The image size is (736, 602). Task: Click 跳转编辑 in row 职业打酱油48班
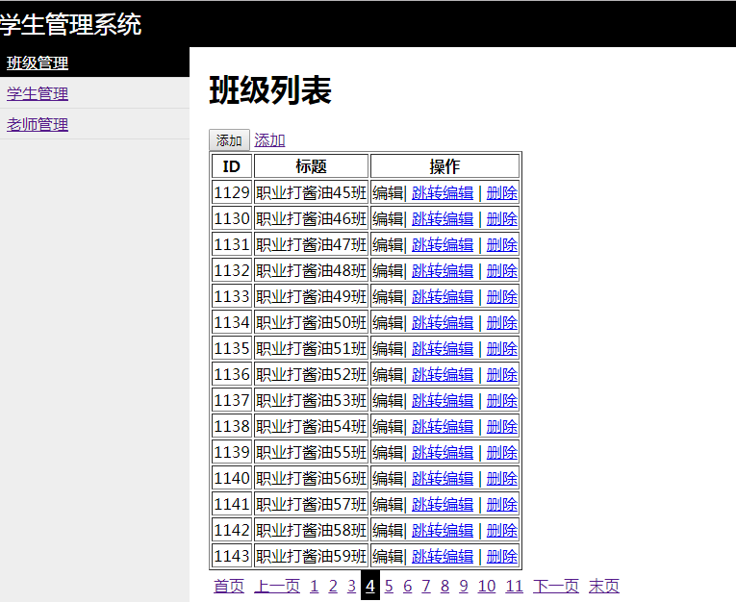click(443, 271)
